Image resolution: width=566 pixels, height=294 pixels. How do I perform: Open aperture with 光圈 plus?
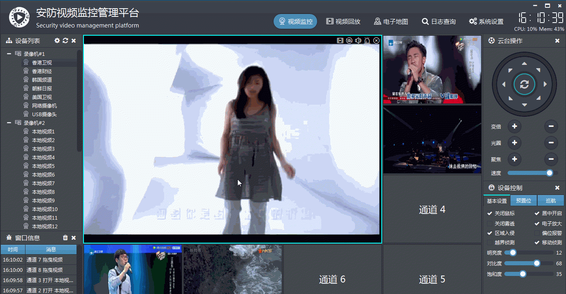[515, 143]
